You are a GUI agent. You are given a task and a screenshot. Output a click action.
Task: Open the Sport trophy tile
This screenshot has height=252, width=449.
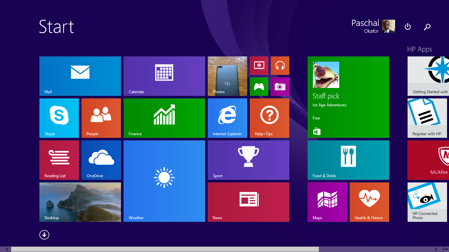(x=248, y=160)
